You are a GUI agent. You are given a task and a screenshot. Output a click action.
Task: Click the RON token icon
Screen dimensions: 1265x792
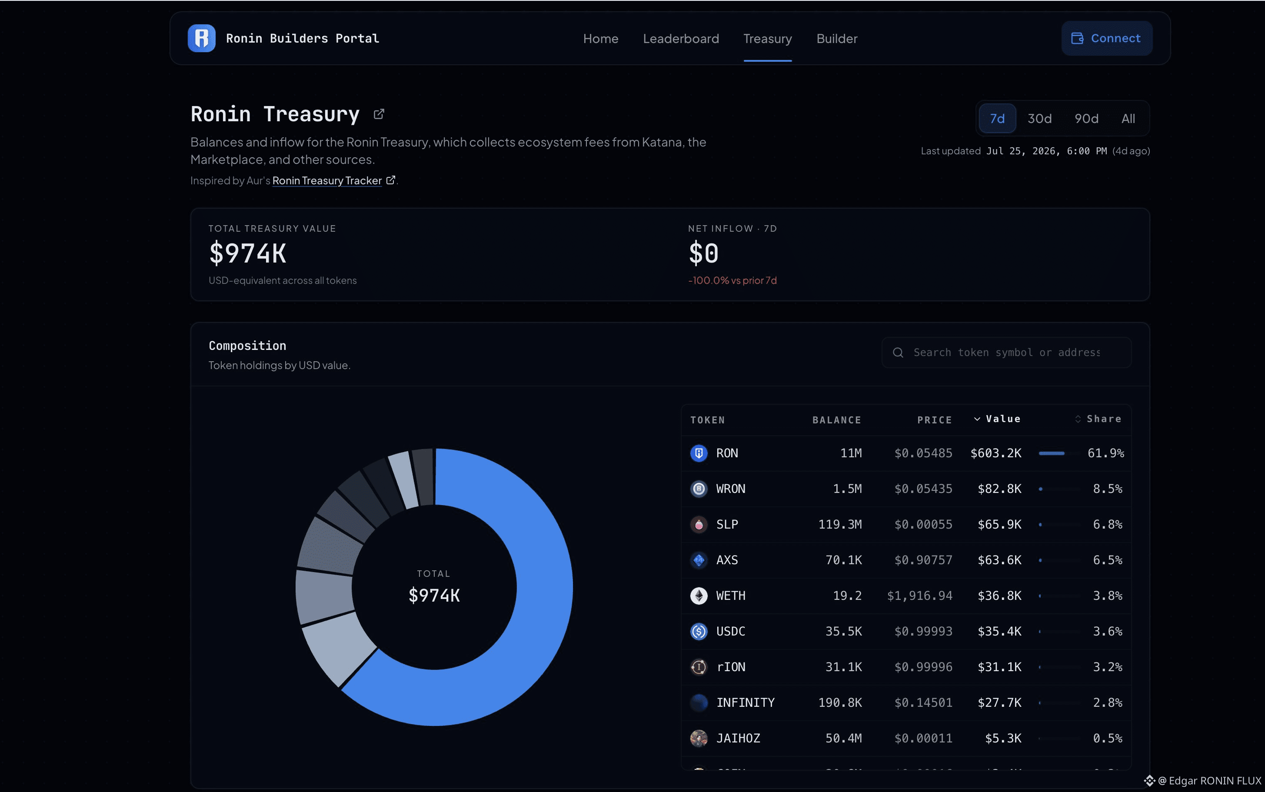point(699,453)
